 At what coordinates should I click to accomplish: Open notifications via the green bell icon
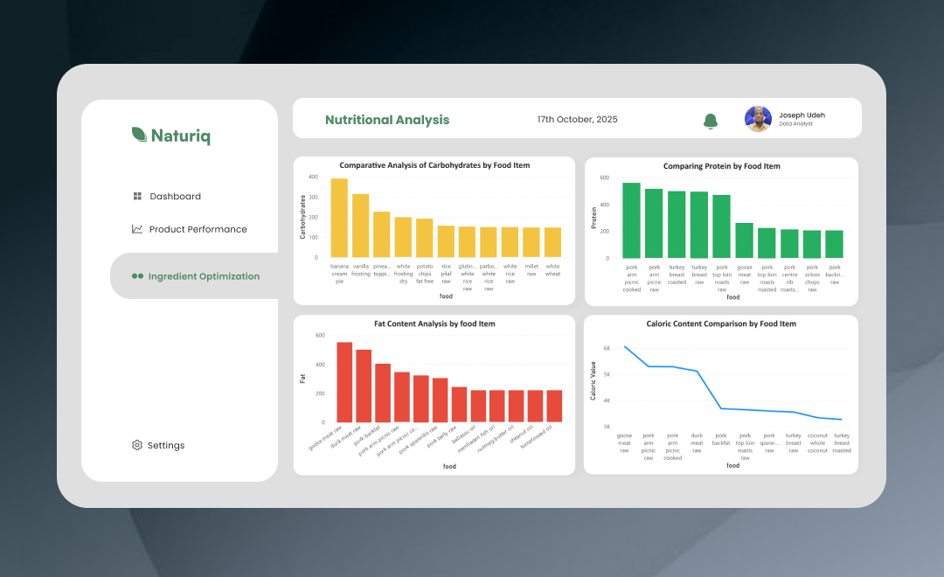pyautogui.click(x=711, y=121)
